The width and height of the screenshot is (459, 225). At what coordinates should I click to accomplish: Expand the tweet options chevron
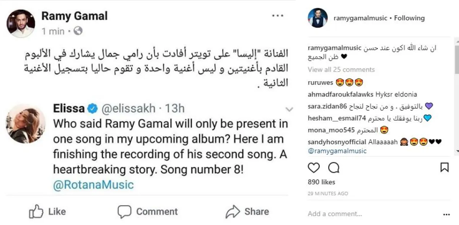pos(289,109)
